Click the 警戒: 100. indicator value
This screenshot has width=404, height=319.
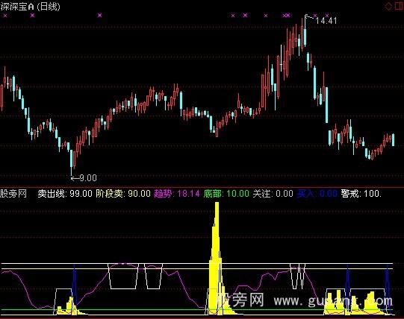(361, 194)
